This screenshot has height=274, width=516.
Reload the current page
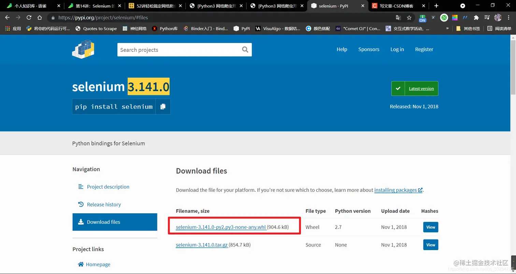[29, 18]
